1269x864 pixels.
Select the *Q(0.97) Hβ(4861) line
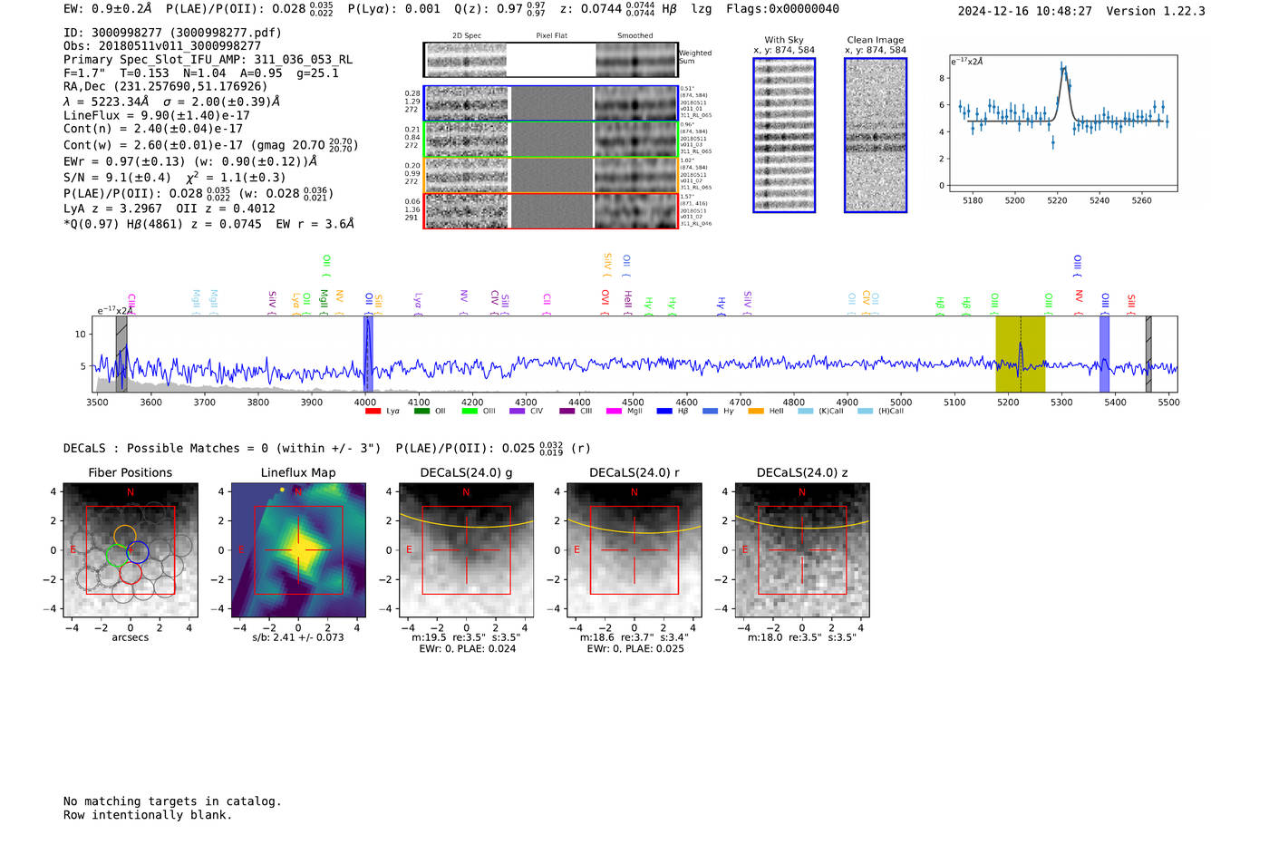209,224
